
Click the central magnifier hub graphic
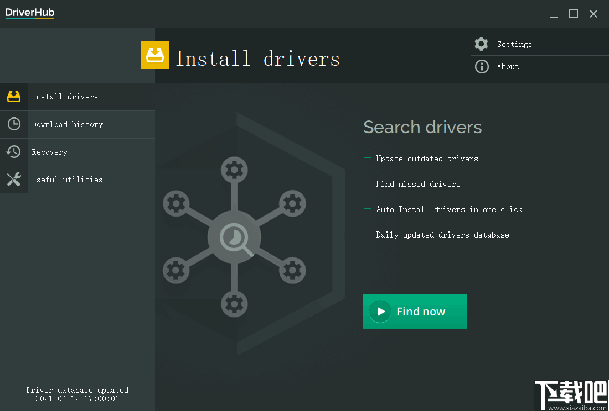pos(234,236)
